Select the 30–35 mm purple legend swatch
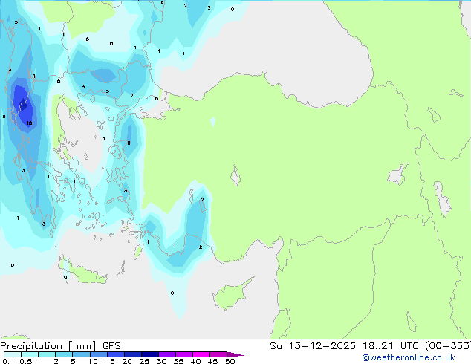The height and width of the screenshot is (364, 471). (166, 354)
